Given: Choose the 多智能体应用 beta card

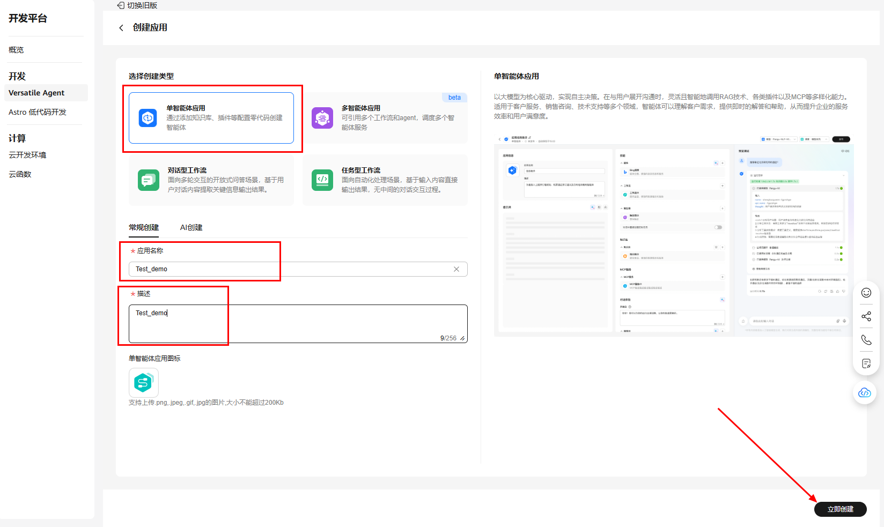Looking at the screenshot, I should (x=385, y=118).
